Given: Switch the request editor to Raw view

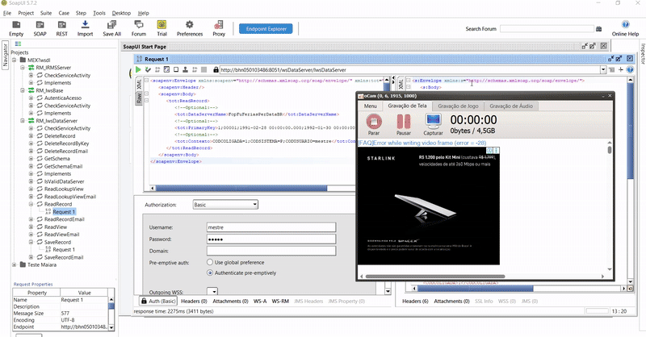Looking at the screenshot, I should pos(139,98).
